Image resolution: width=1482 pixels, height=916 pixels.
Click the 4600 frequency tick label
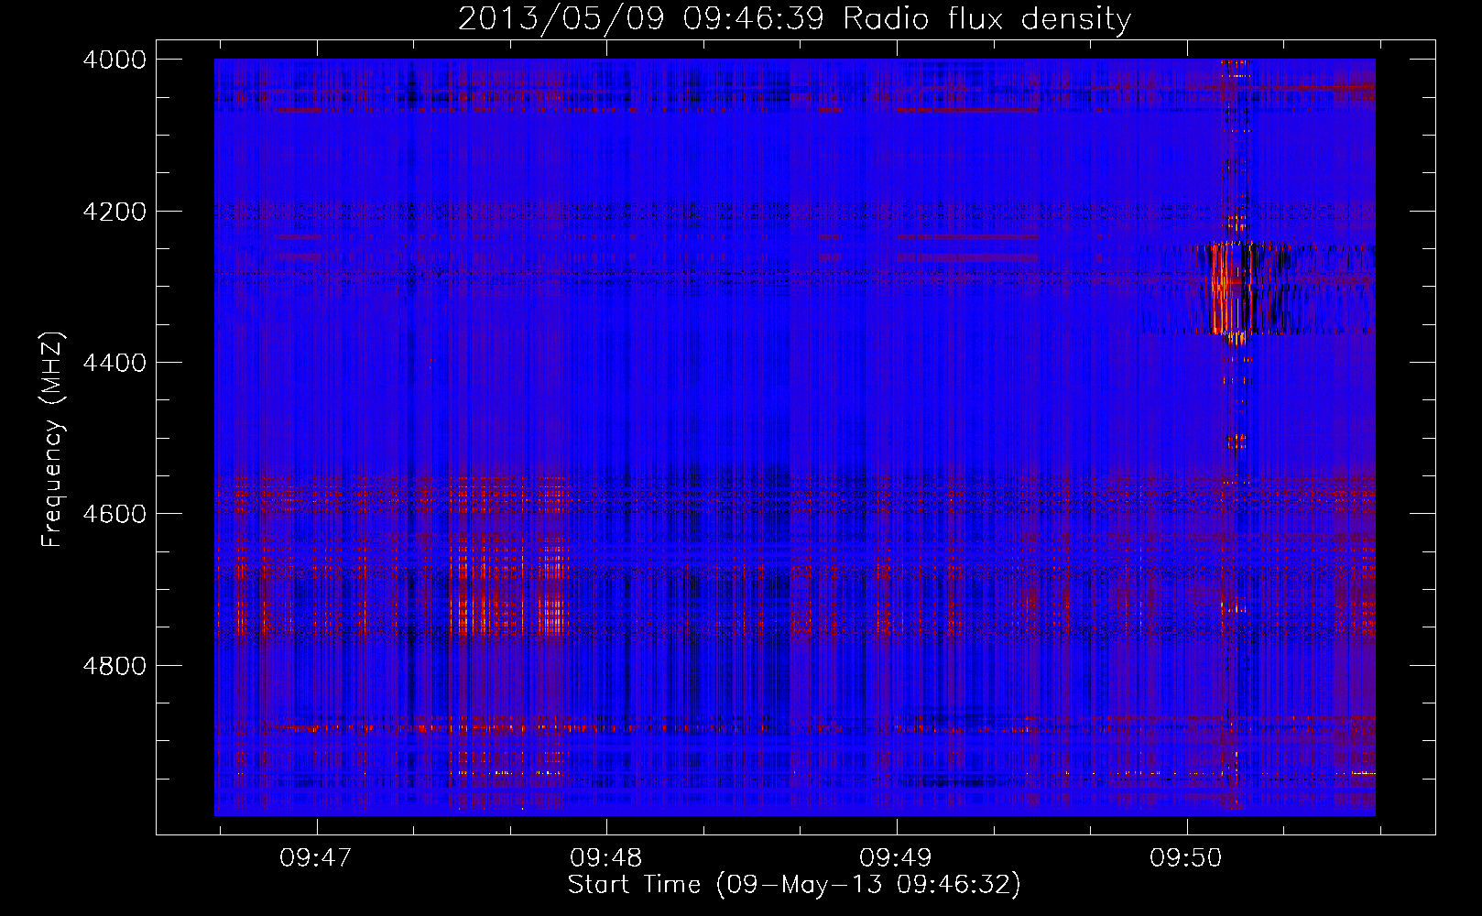tap(114, 514)
